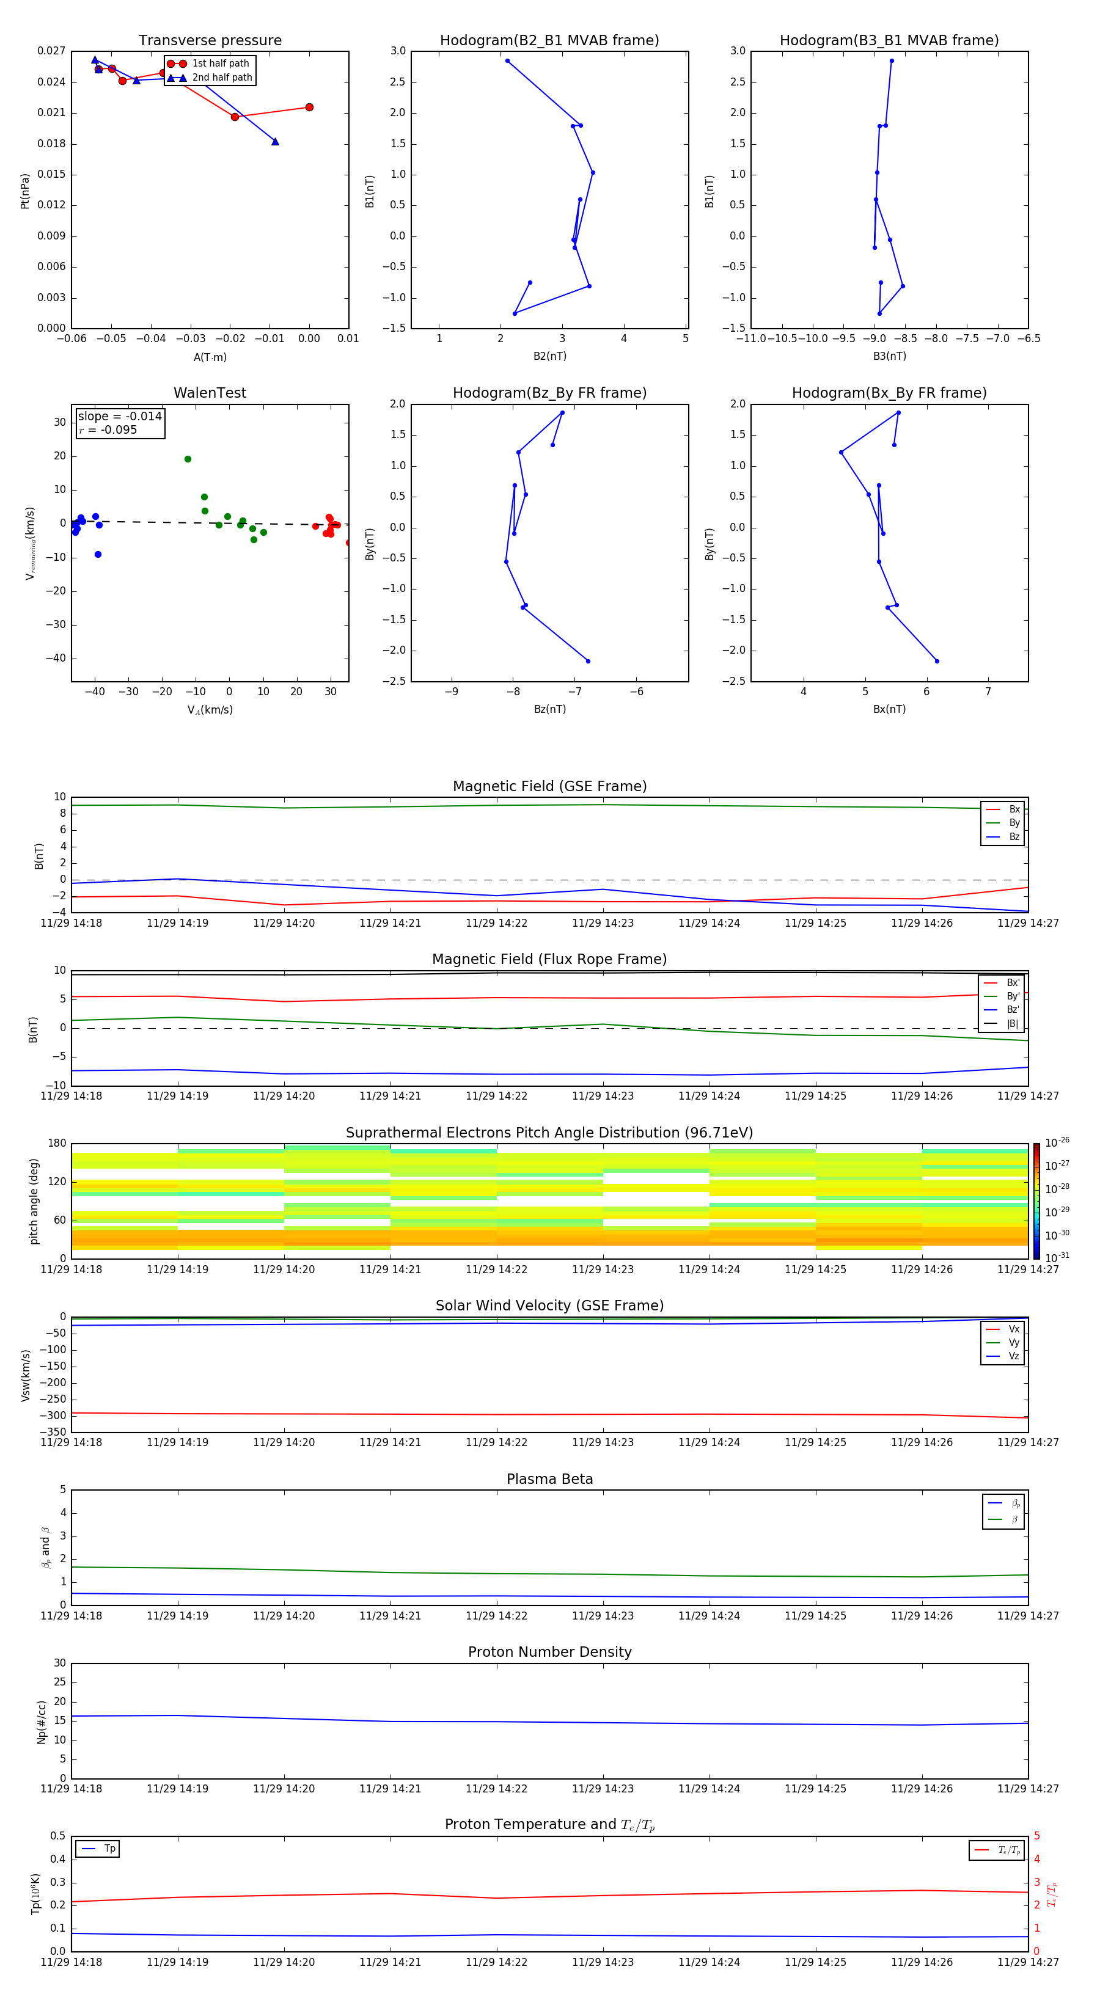Screen dimensions: 1100x2016
Task: Click the 'Te/Tp' legend entry
Action: click(x=997, y=1850)
